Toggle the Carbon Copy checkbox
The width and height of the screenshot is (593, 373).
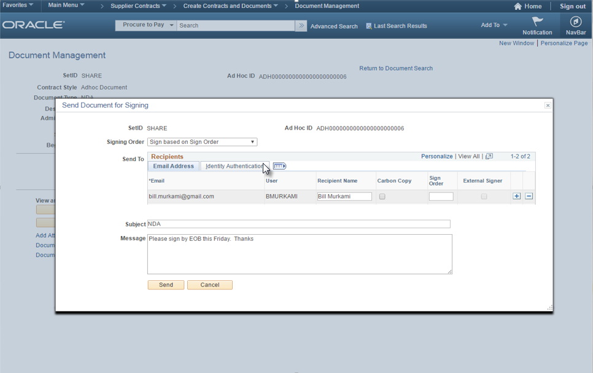click(x=382, y=197)
